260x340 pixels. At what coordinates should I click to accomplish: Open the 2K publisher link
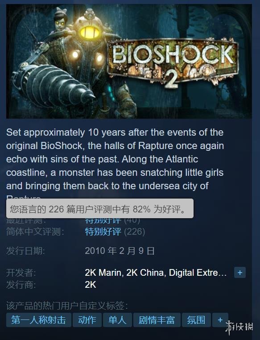click(x=91, y=285)
